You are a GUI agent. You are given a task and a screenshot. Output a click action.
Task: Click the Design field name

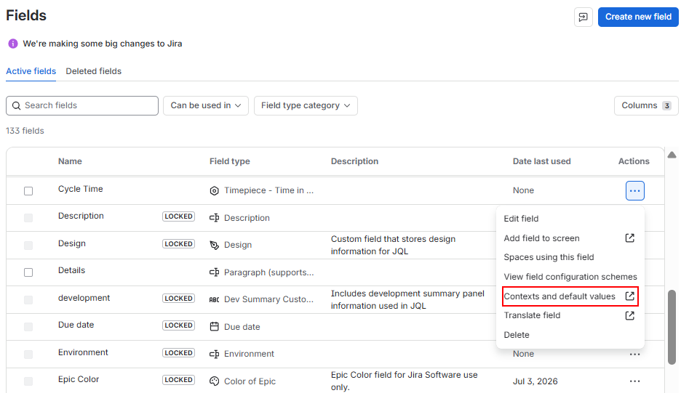71,243
